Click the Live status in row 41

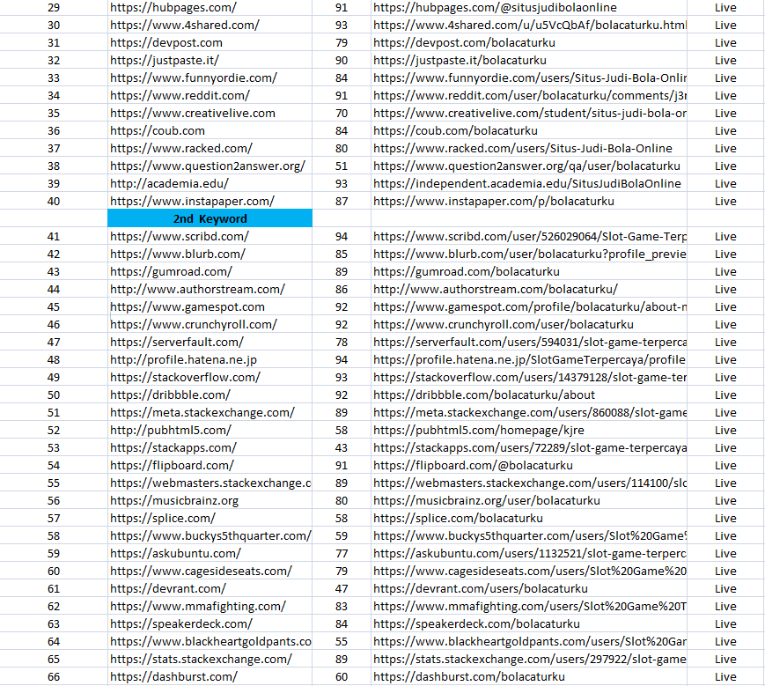(725, 236)
